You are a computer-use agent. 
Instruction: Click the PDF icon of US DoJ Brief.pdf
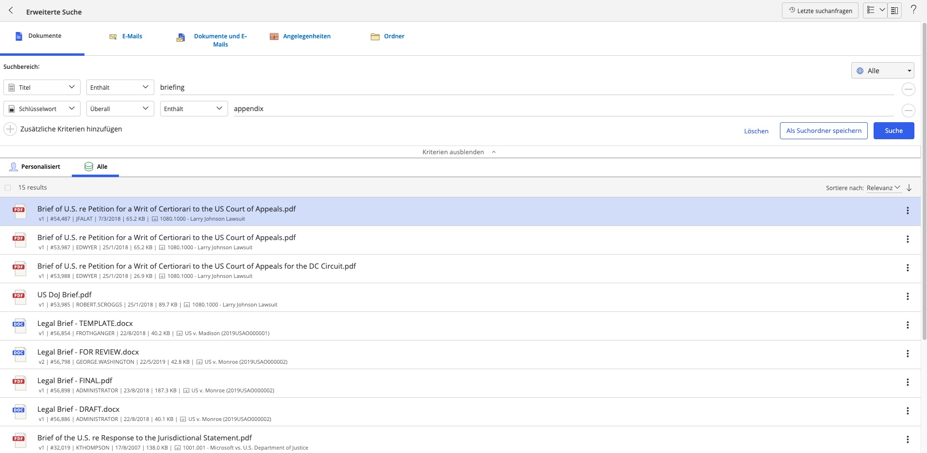tap(19, 297)
